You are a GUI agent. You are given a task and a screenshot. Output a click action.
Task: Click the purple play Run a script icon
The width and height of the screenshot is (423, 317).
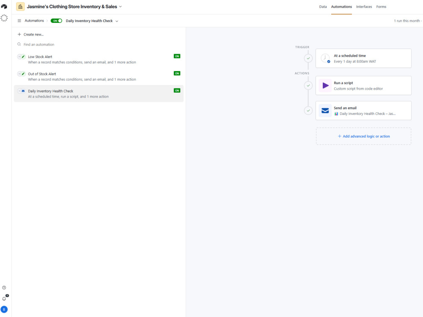(x=325, y=85)
